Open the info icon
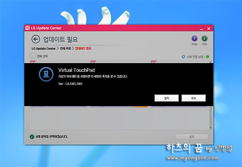This screenshot has height=167, width=242. coord(204,39)
